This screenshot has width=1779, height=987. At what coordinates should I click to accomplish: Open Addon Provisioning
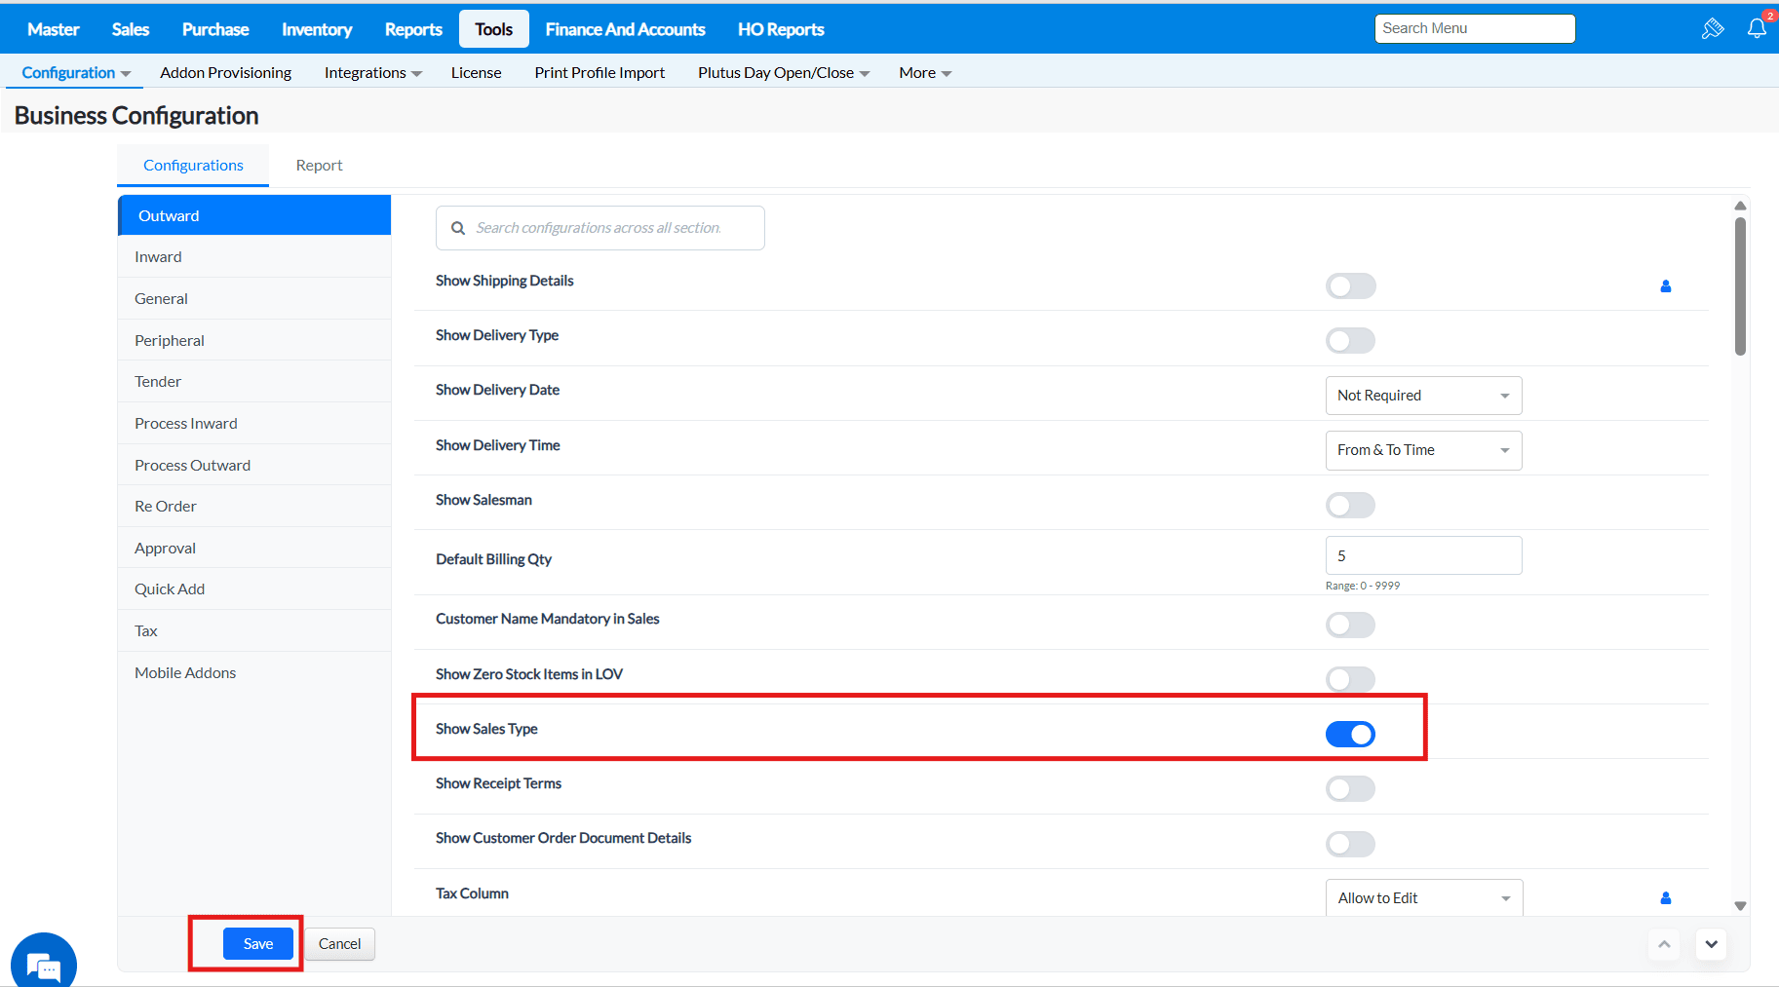226,73
